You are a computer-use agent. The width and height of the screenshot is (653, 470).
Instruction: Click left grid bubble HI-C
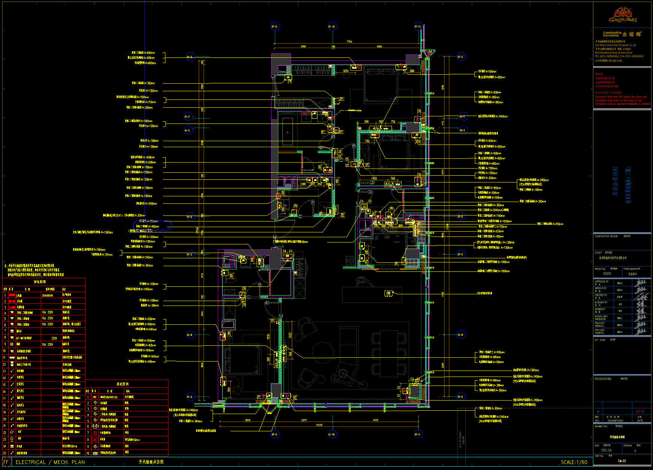(x=190, y=255)
